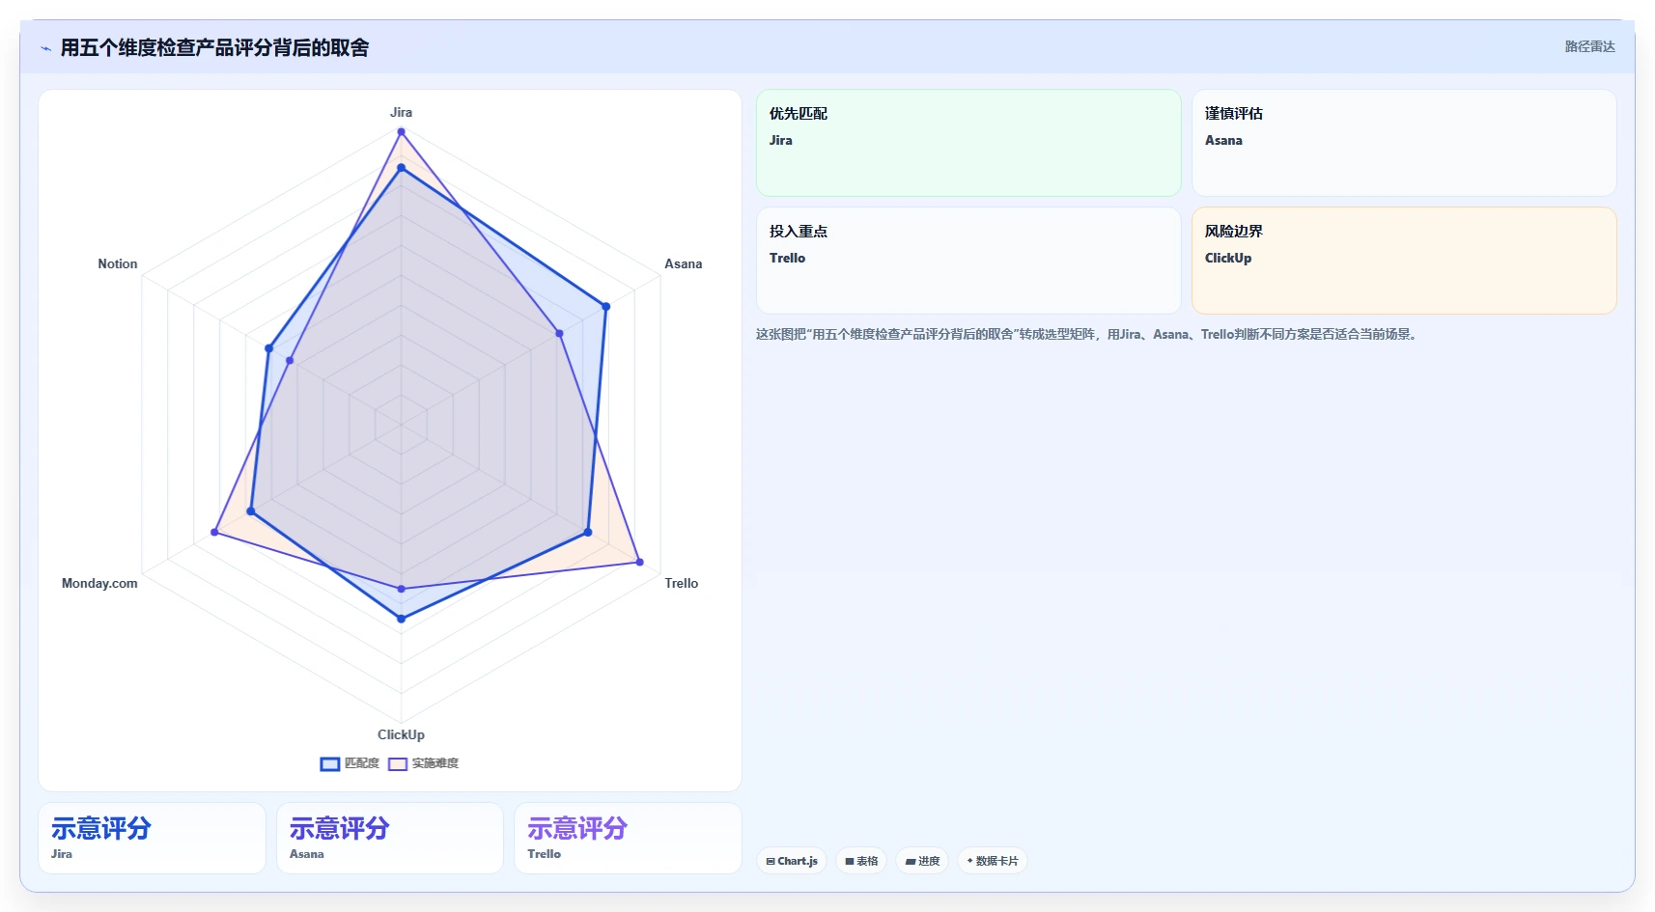The image size is (1655, 912).
Task: Click the blue 匹配度 point on Notion axis
Action: click(268, 348)
